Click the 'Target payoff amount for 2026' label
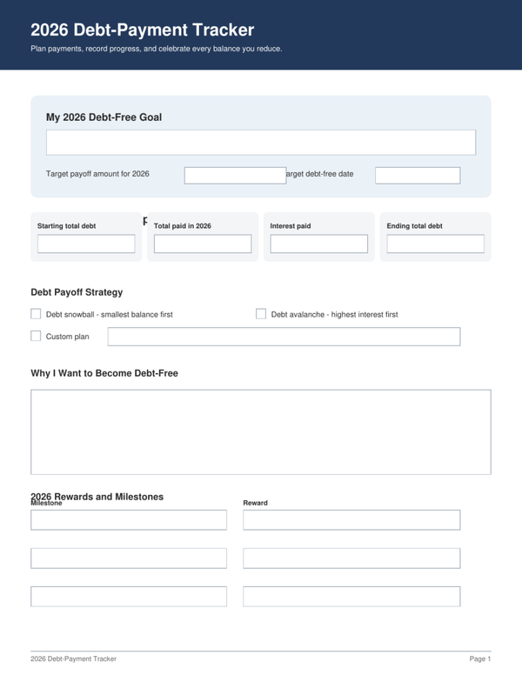The height and width of the screenshot is (675, 522). 97,174
